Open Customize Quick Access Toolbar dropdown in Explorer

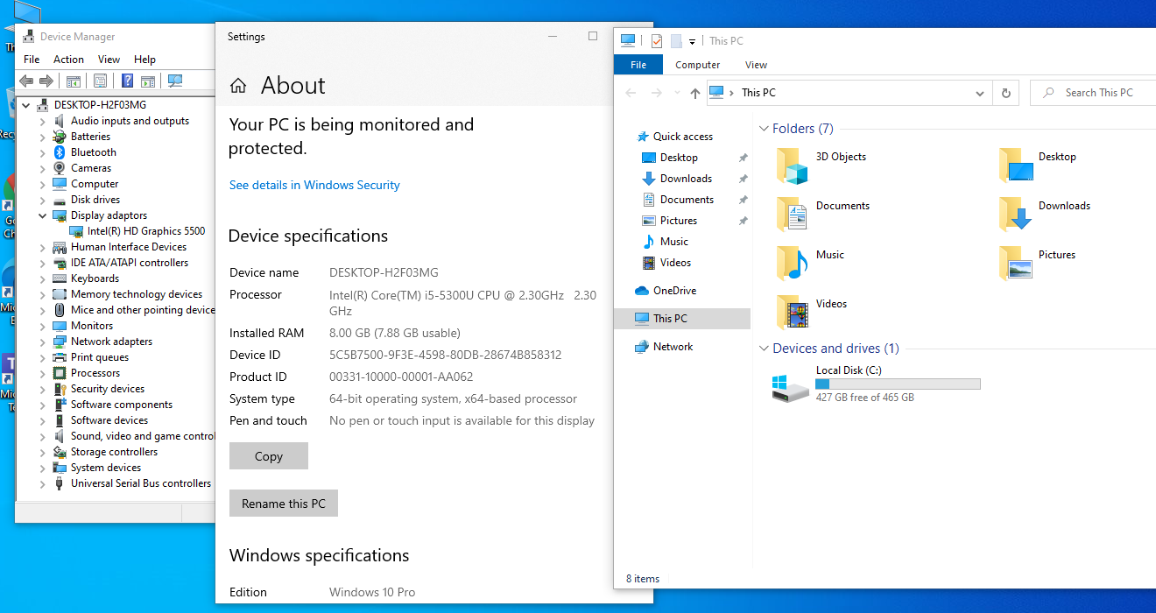692,41
